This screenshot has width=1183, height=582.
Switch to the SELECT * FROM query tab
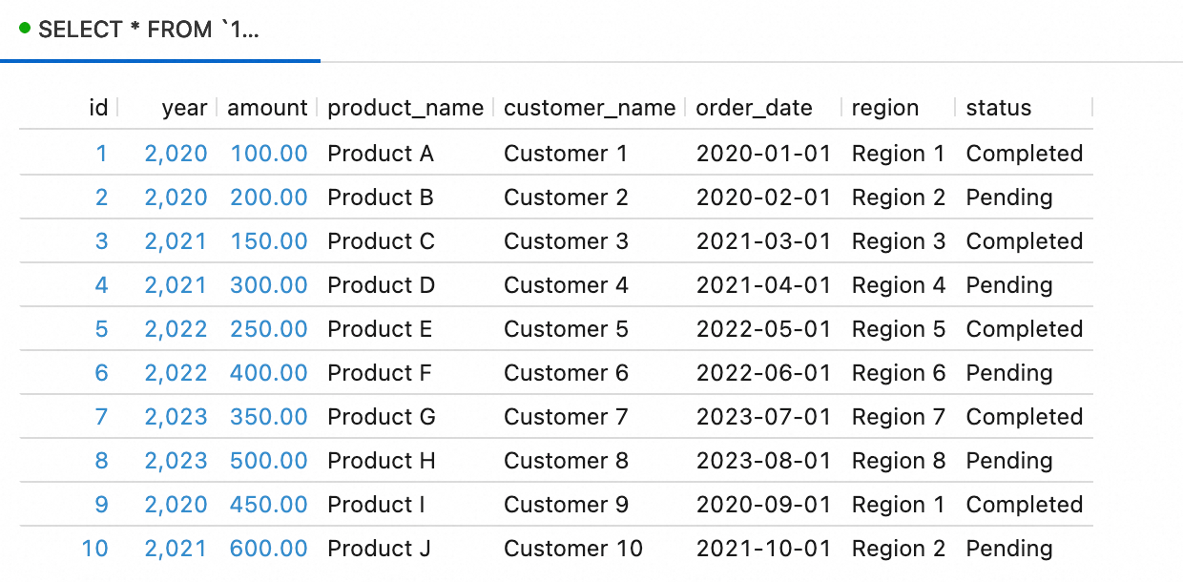pyautogui.click(x=149, y=30)
